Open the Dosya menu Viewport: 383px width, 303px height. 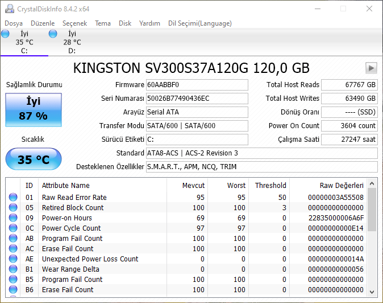point(14,23)
